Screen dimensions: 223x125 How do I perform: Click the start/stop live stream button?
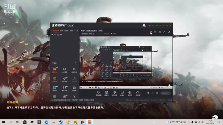165,93
